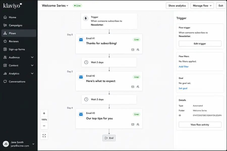Select the 'Thanks for subscribing!' email
Screen dimensions: 227x151
pyautogui.click(x=109, y=44)
